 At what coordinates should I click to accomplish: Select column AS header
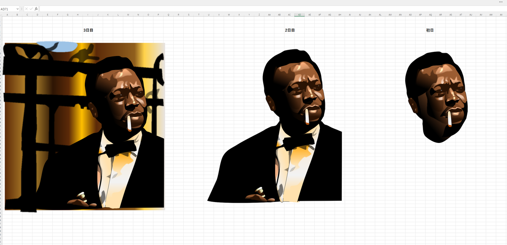(x=451, y=15)
